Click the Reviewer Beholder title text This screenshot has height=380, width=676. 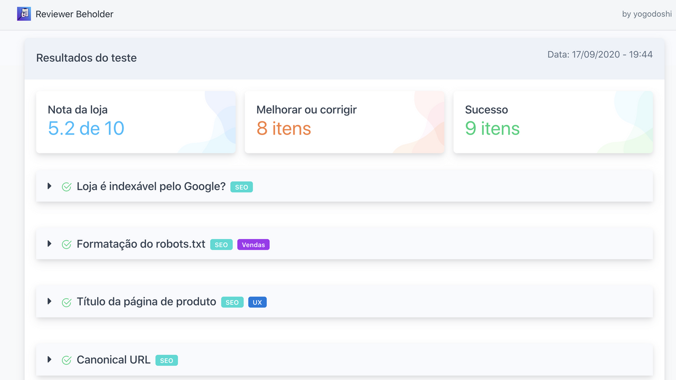click(74, 14)
